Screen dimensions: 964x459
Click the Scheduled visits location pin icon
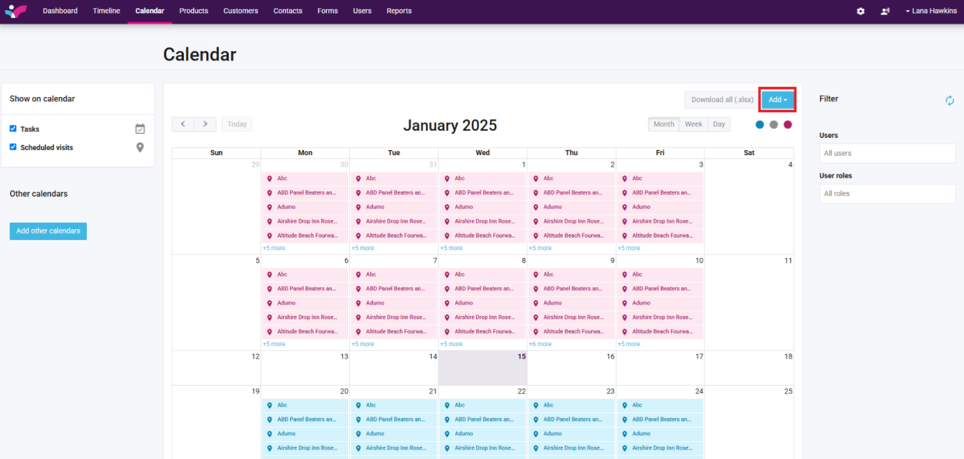pyautogui.click(x=140, y=147)
